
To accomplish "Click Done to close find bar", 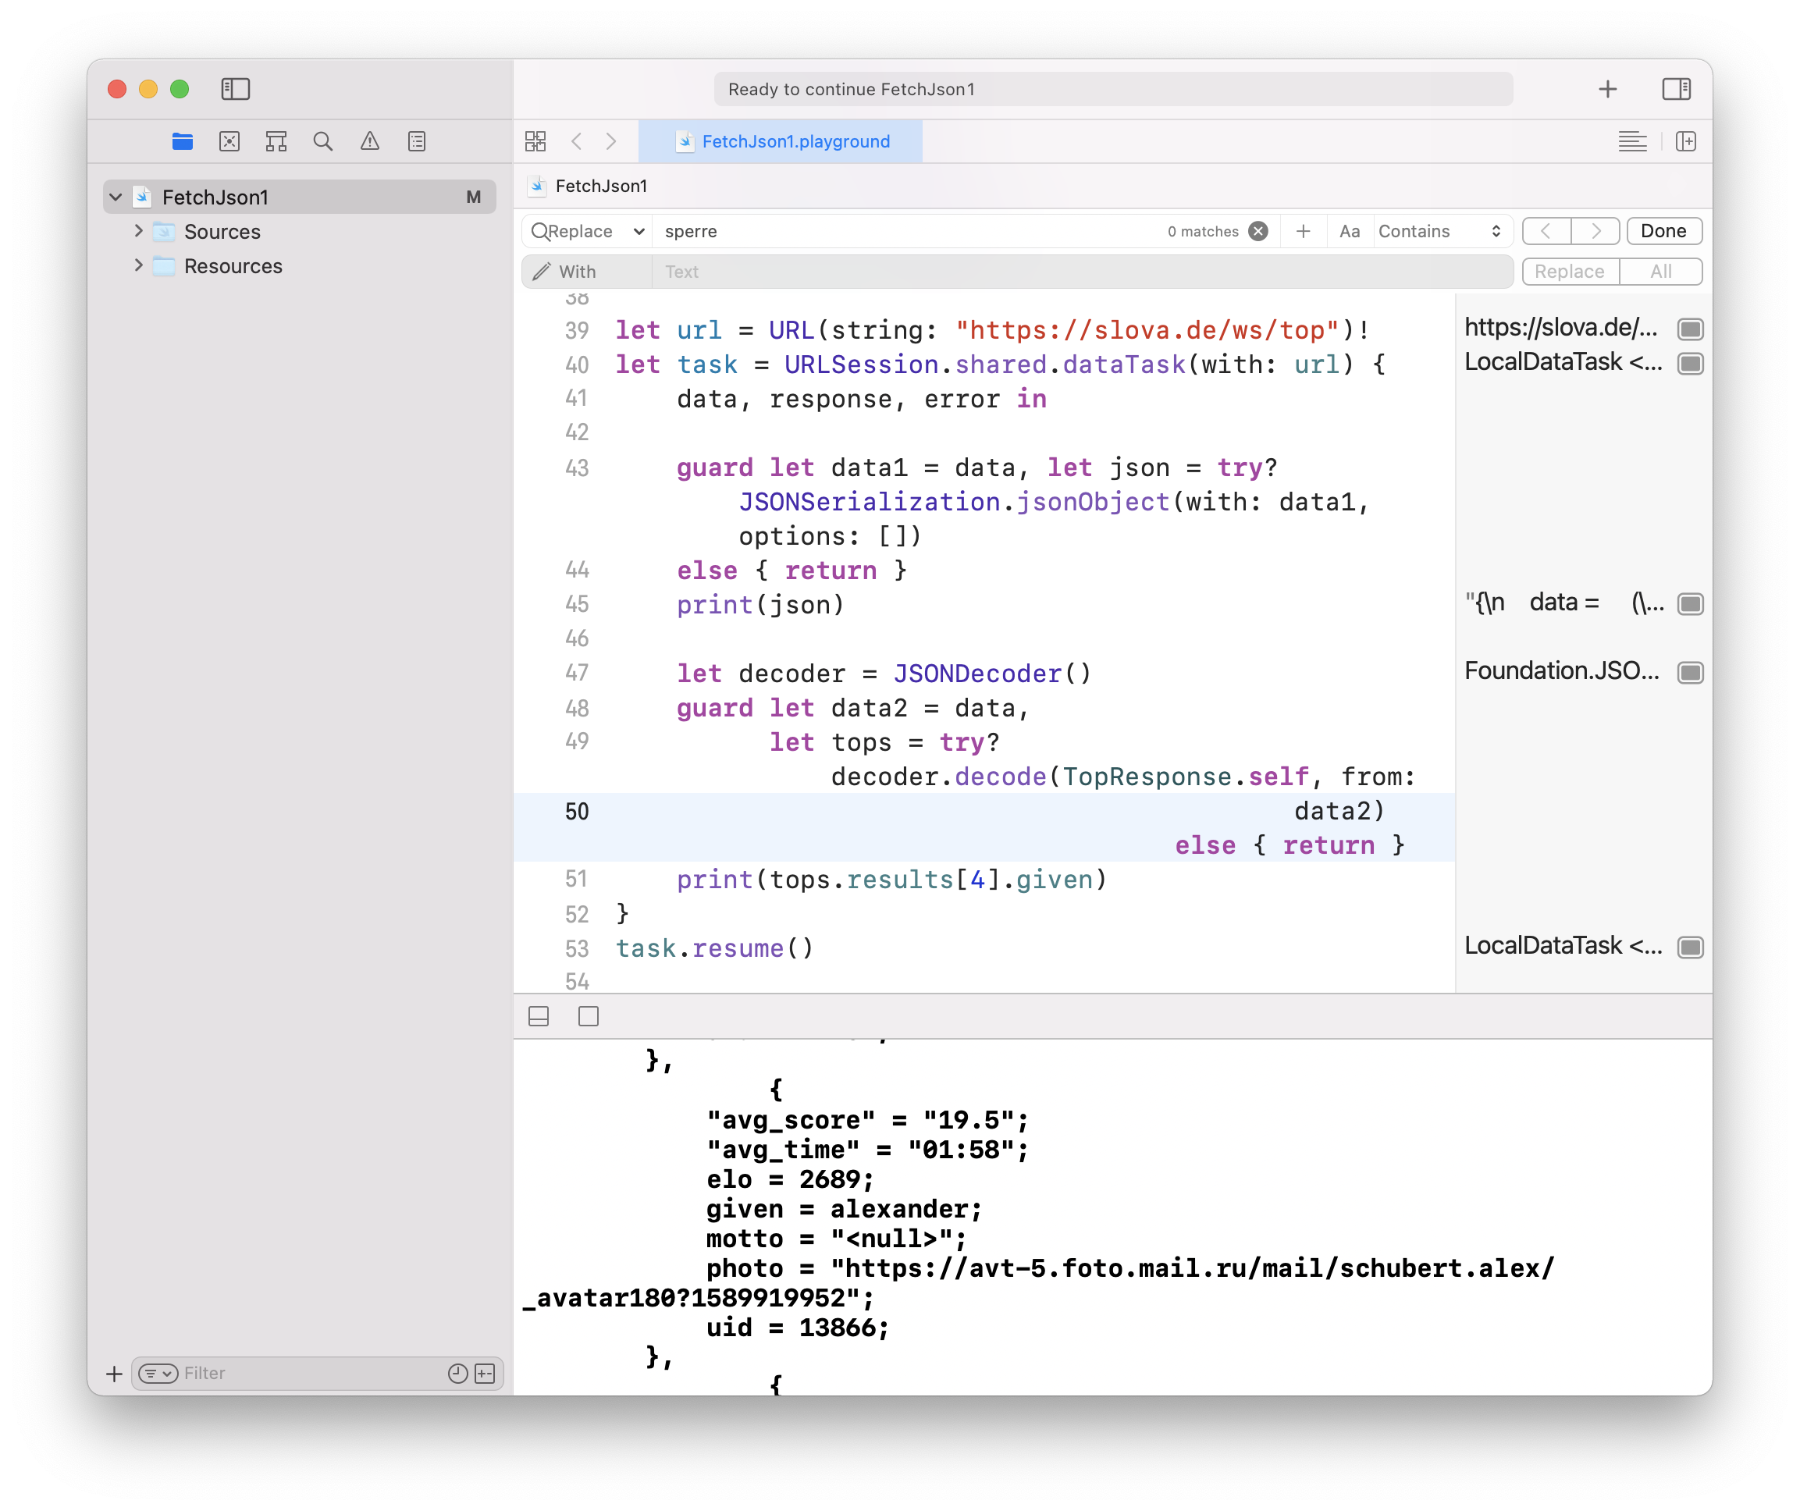I will coord(1662,231).
